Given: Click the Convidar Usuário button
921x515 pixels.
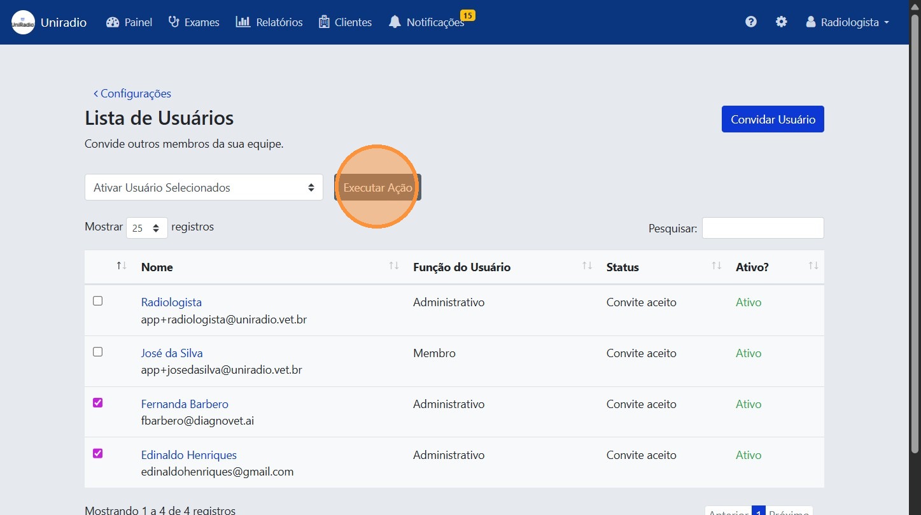Looking at the screenshot, I should 772,119.
